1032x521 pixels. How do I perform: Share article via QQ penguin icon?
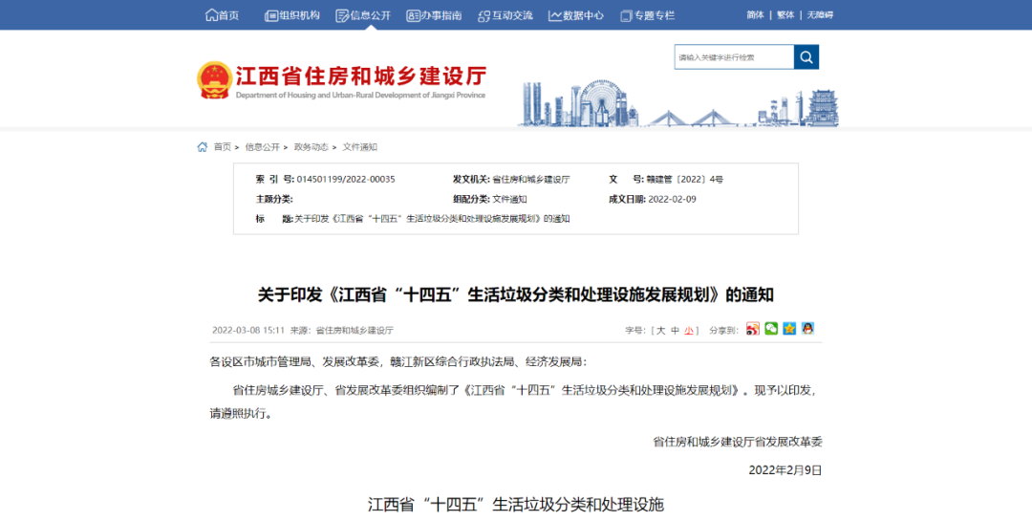tap(807, 329)
